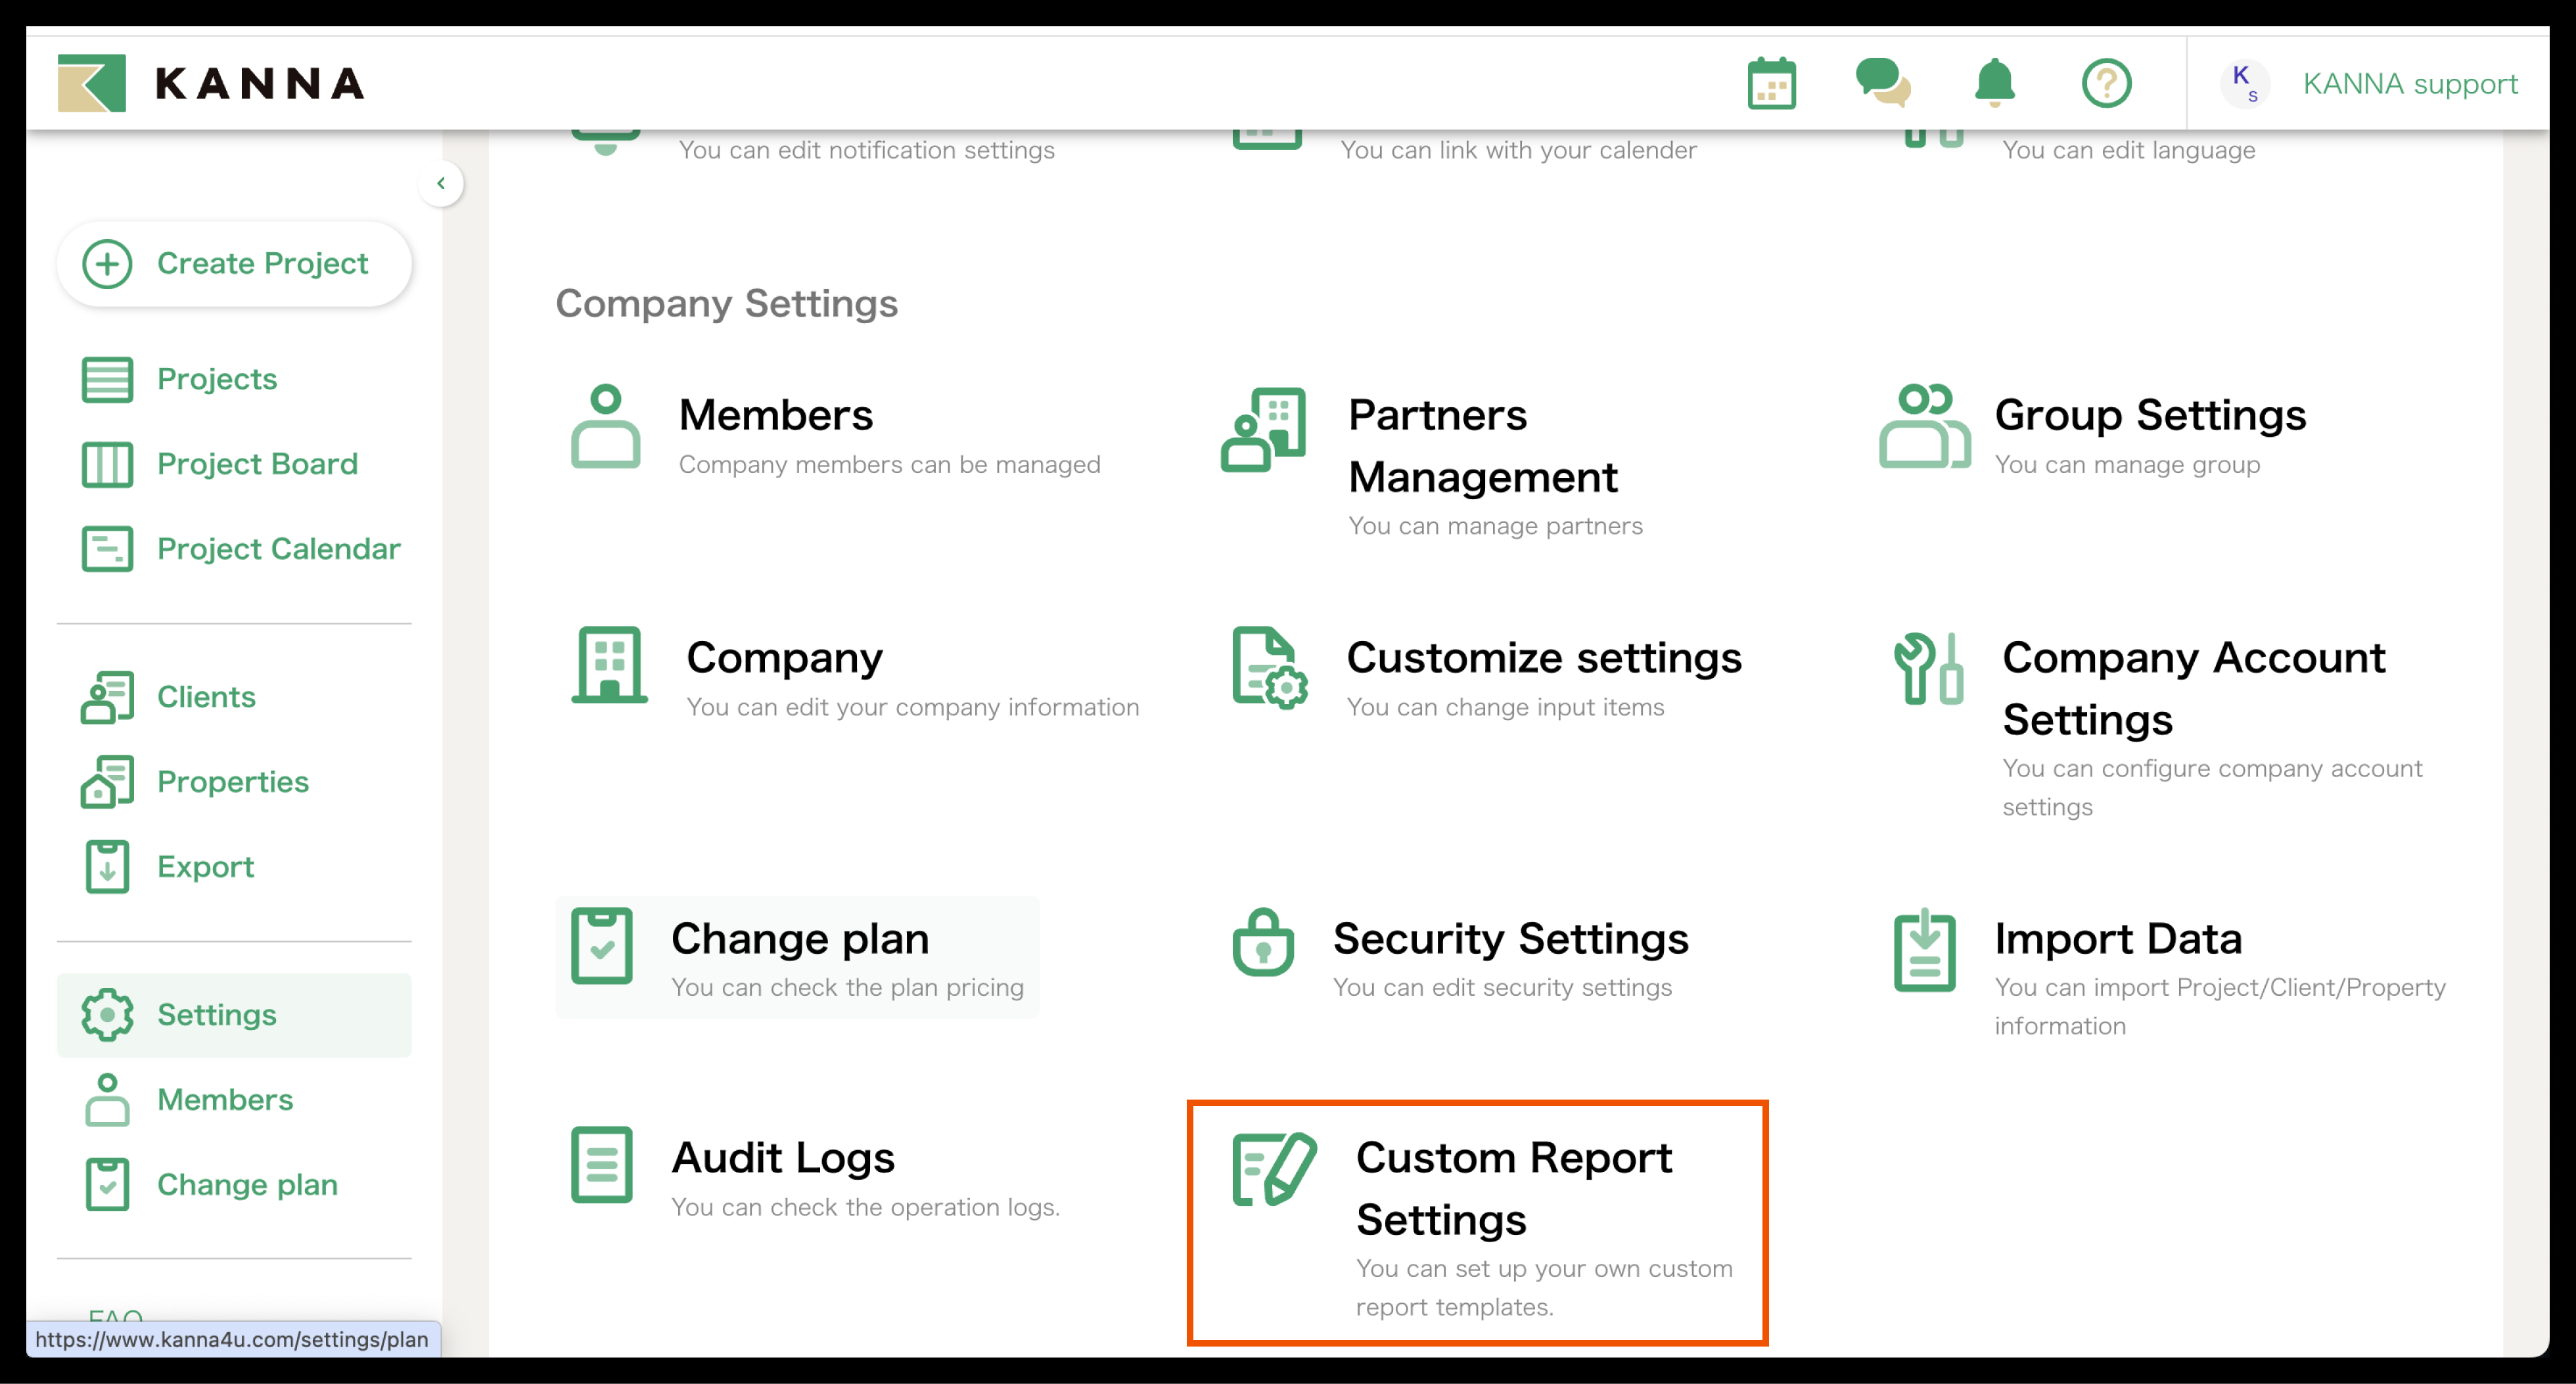Viewport: 2576px width, 1384px height.
Task: Click the Import Data icon
Action: 1924,950
